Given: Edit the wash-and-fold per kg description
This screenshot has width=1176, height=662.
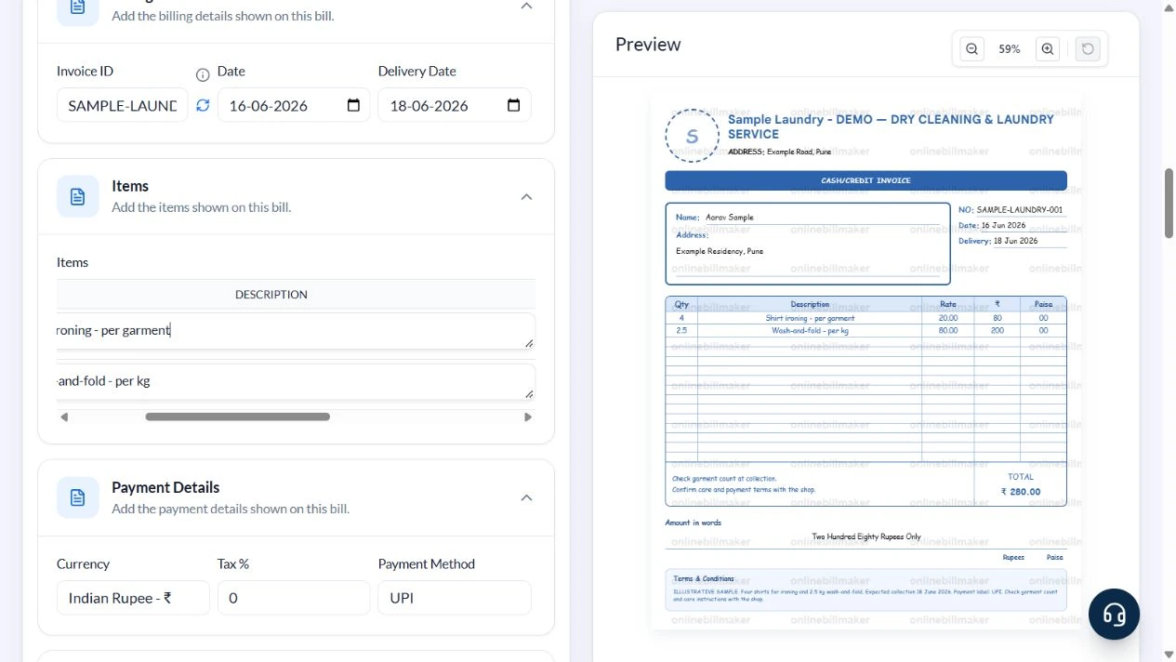Looking at the screenshot, I should 296,381.
